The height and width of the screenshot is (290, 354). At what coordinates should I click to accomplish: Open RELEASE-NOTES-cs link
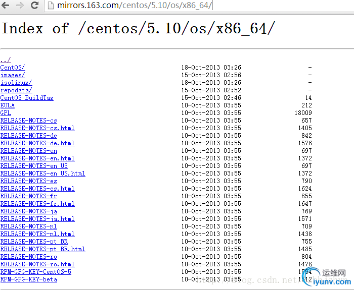coord(29,121)
